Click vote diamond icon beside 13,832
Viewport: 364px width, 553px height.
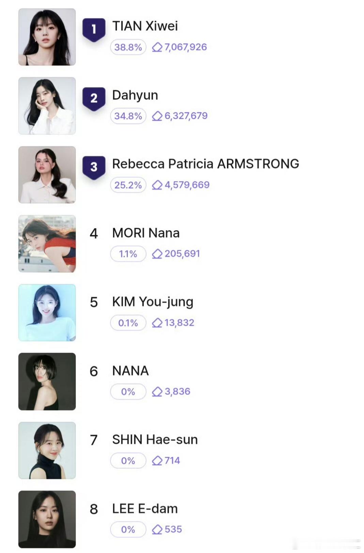tap(157, 323)
